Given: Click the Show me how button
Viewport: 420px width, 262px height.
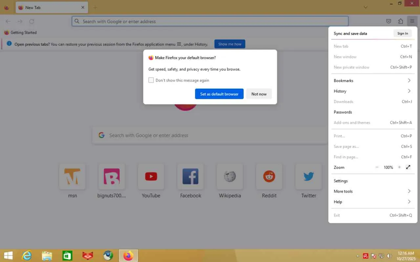Looking at the screenshot, I should 230,44.
